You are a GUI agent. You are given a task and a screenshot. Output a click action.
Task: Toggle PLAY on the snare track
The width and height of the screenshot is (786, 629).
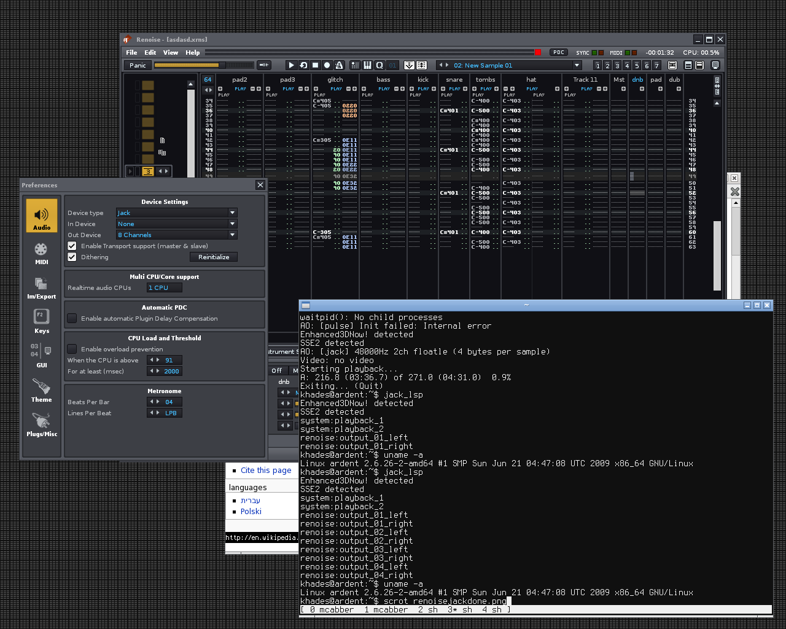pos(454,88)
